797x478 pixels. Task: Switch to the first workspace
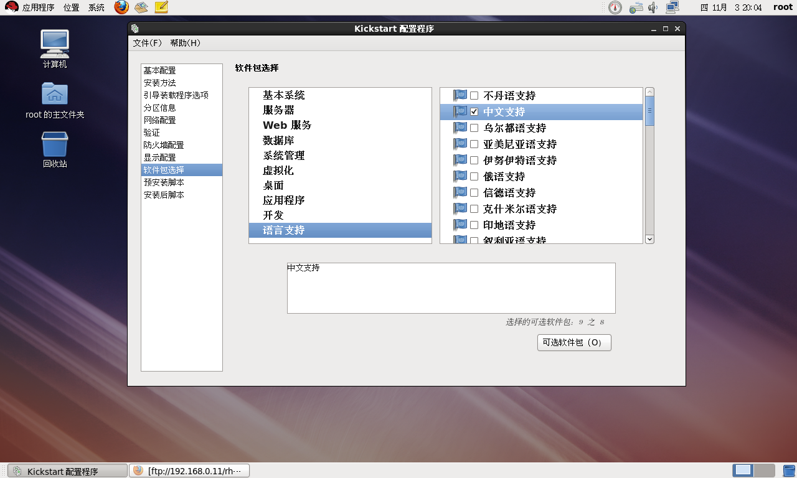click(743, 471)
